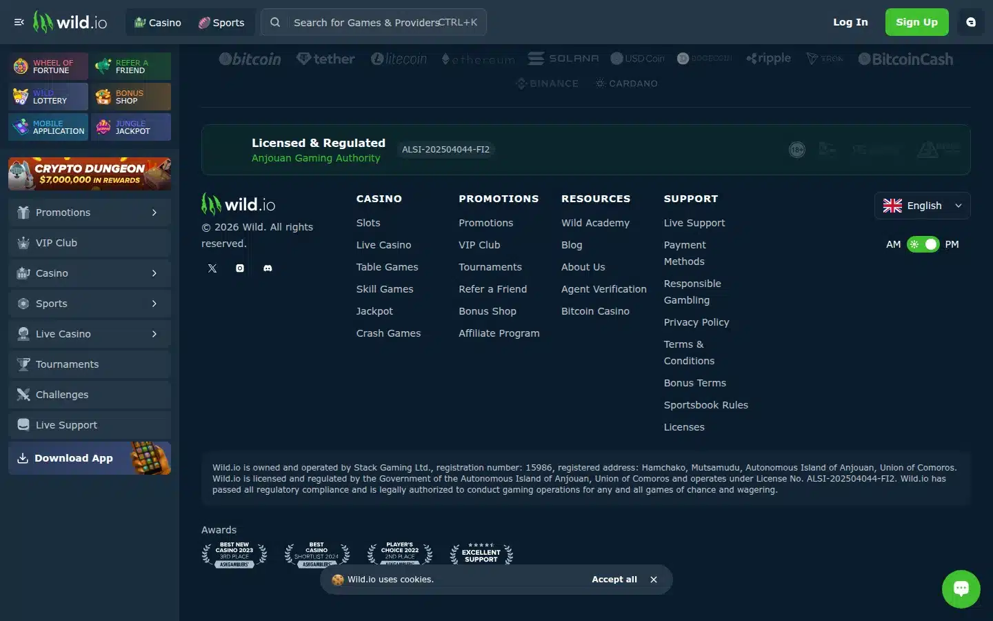993x621 pixels.
Task: Open the Discord social icon
Action: 268,268
